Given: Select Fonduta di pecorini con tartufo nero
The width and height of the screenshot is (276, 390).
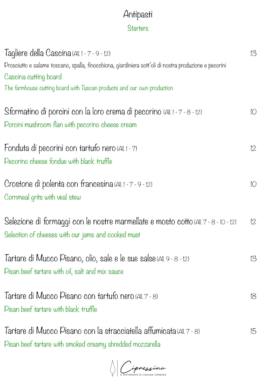Looking at the screenshot, I should tap(60, 148).
